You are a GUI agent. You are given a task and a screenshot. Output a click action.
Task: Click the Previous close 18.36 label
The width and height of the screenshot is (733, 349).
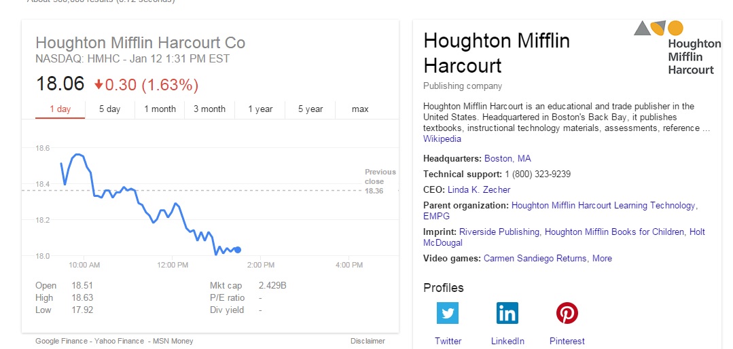[x=380, y=181]
